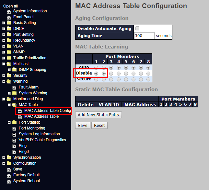Click the Reset button
209x190 pixels.
click(99, 125)
